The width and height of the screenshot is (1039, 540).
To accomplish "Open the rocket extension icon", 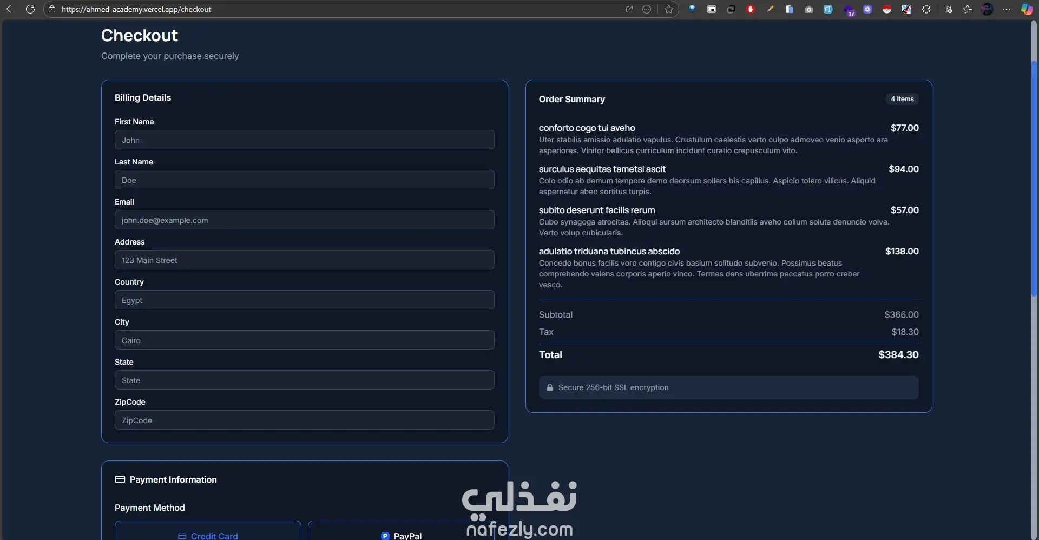I will coord(906,9).
